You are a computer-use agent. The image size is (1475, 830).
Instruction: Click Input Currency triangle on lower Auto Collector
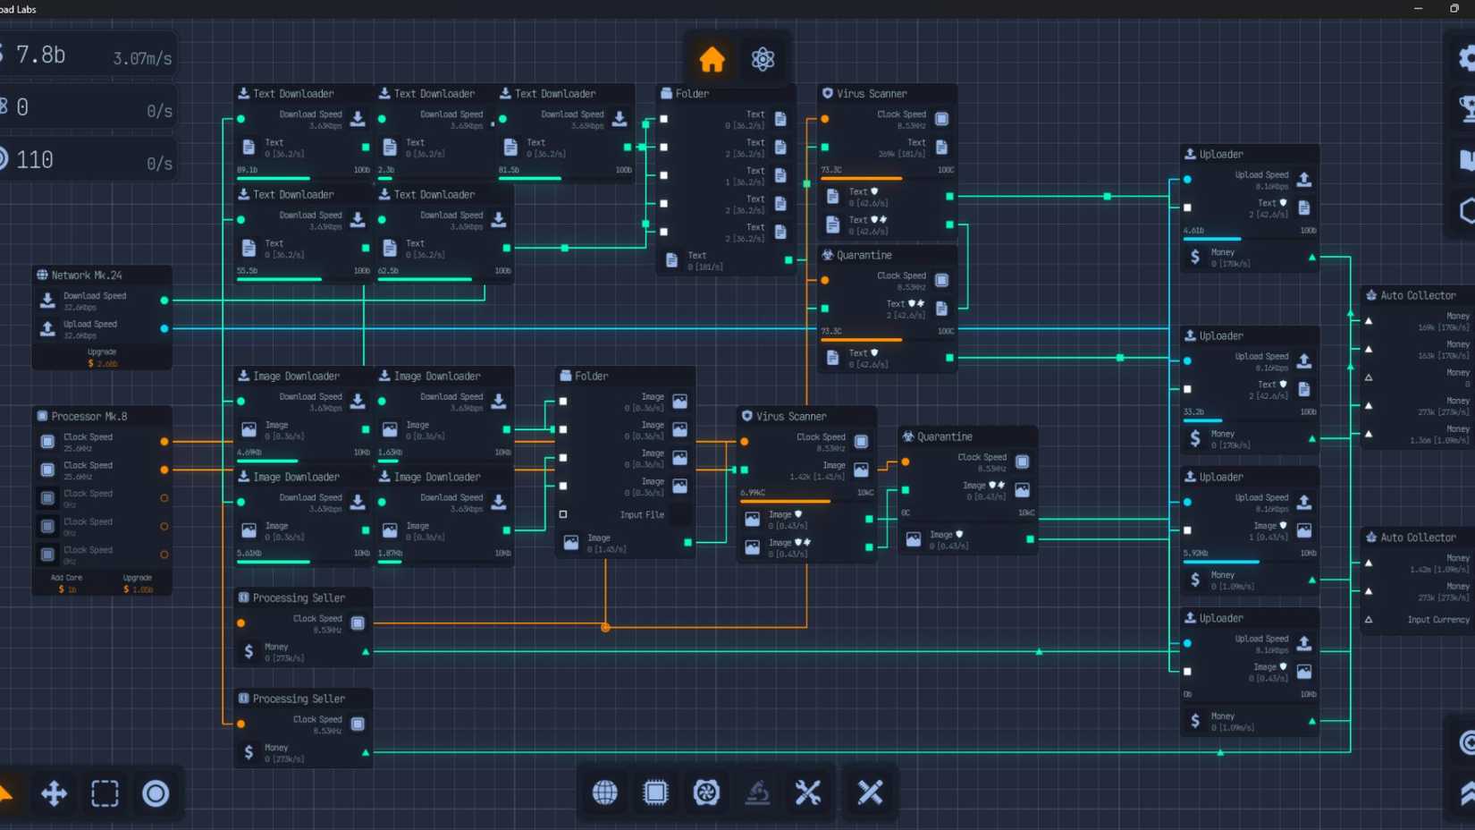tap(1369, 619)
